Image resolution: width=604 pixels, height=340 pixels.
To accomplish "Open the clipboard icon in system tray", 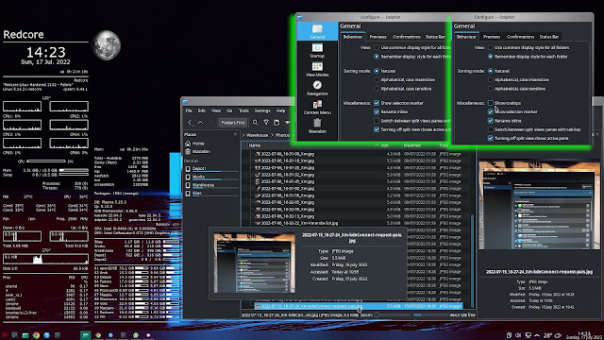I will coord(509,335).
